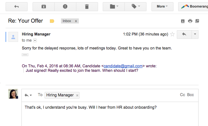Viewport: 208px width, 126px height.
Task: Add Cc recipients to the reply
Action: pos(182,95)
